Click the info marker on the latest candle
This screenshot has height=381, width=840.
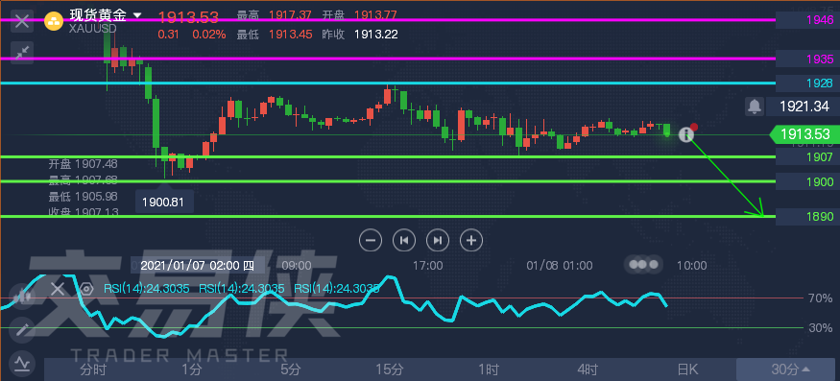pyautogui.click(x=686, y=134)
